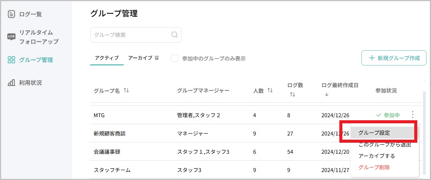Click the three-dot menu for MTG row
Viewport: 431px width, 180px height.
412,115
